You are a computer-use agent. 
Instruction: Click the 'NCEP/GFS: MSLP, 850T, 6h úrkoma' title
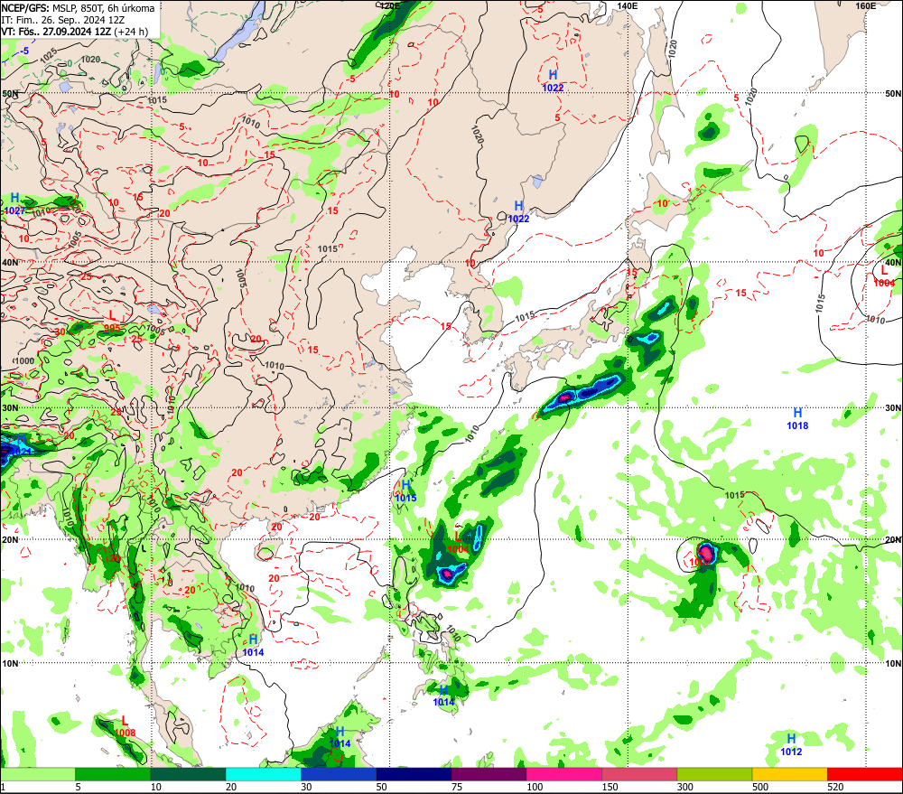tap(78, 8)
